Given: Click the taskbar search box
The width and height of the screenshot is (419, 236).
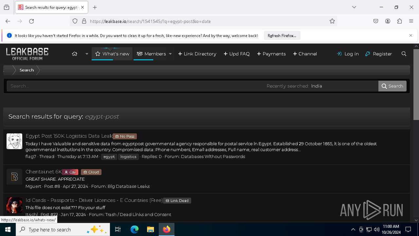Looking at the screenshot, I should (x=63, y=230).
